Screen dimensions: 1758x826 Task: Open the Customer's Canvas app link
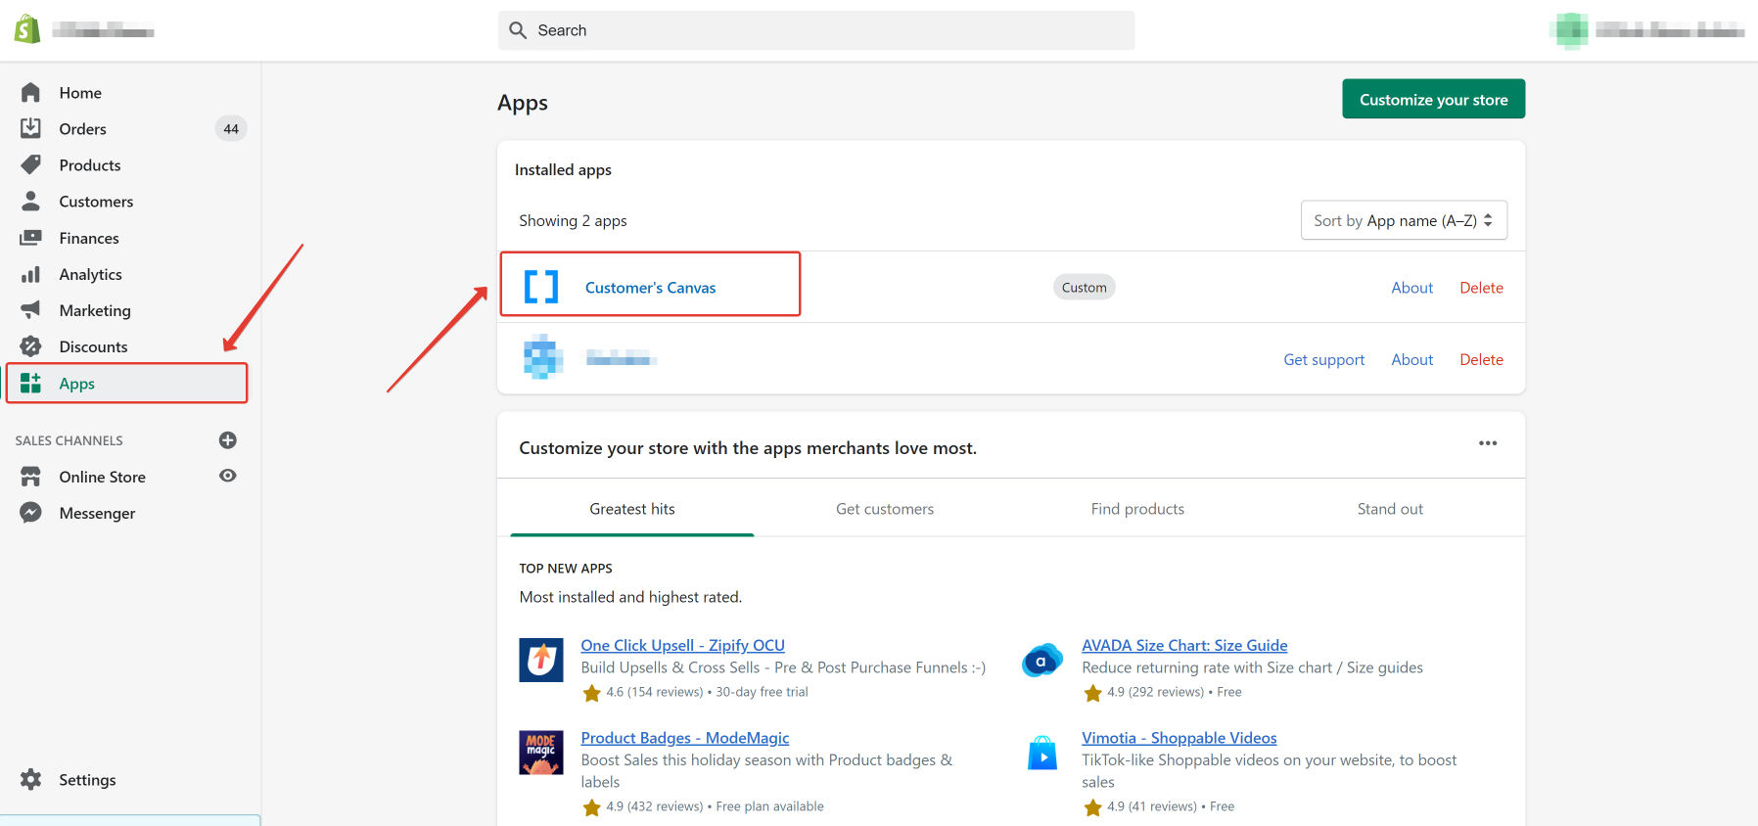coord(650,287)
